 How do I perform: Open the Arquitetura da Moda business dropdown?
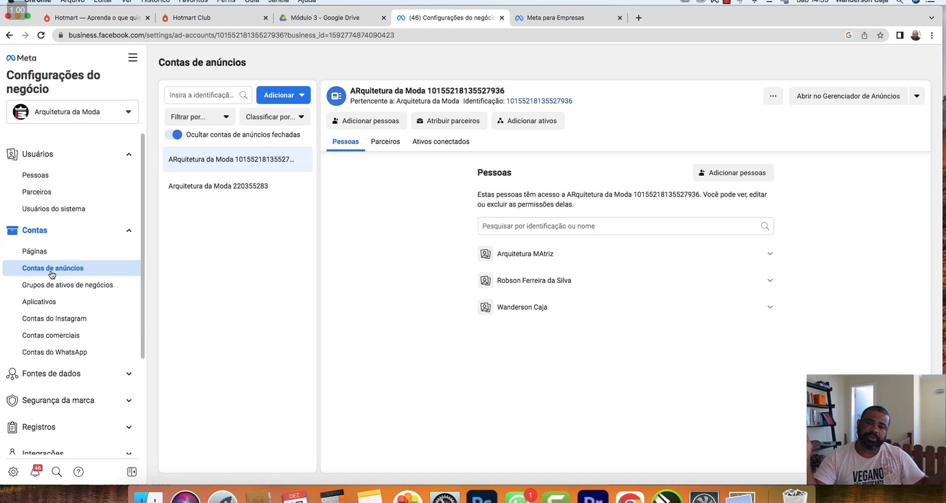pyautogui.click(x=73, y=112)
